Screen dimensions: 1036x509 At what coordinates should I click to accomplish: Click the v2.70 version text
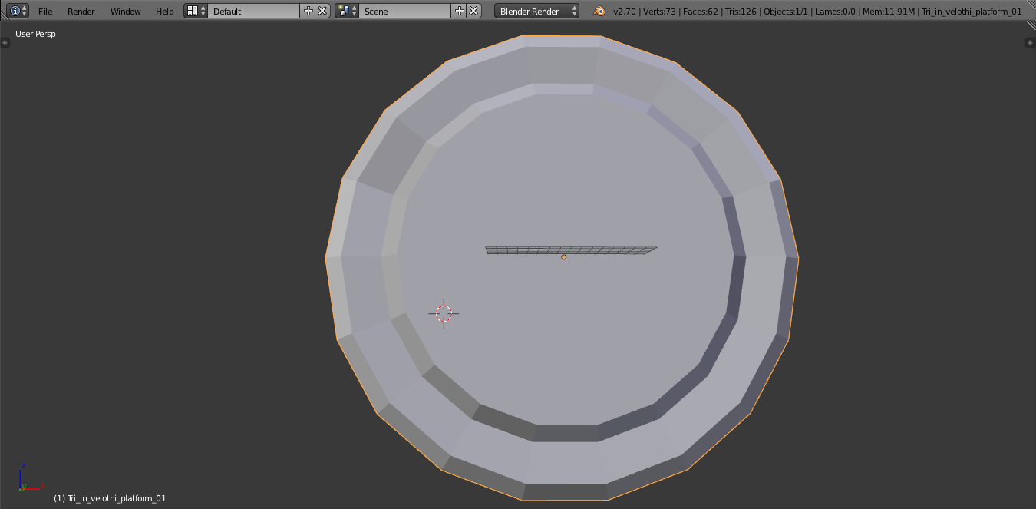pyautogui.click(x=625, y=12)
